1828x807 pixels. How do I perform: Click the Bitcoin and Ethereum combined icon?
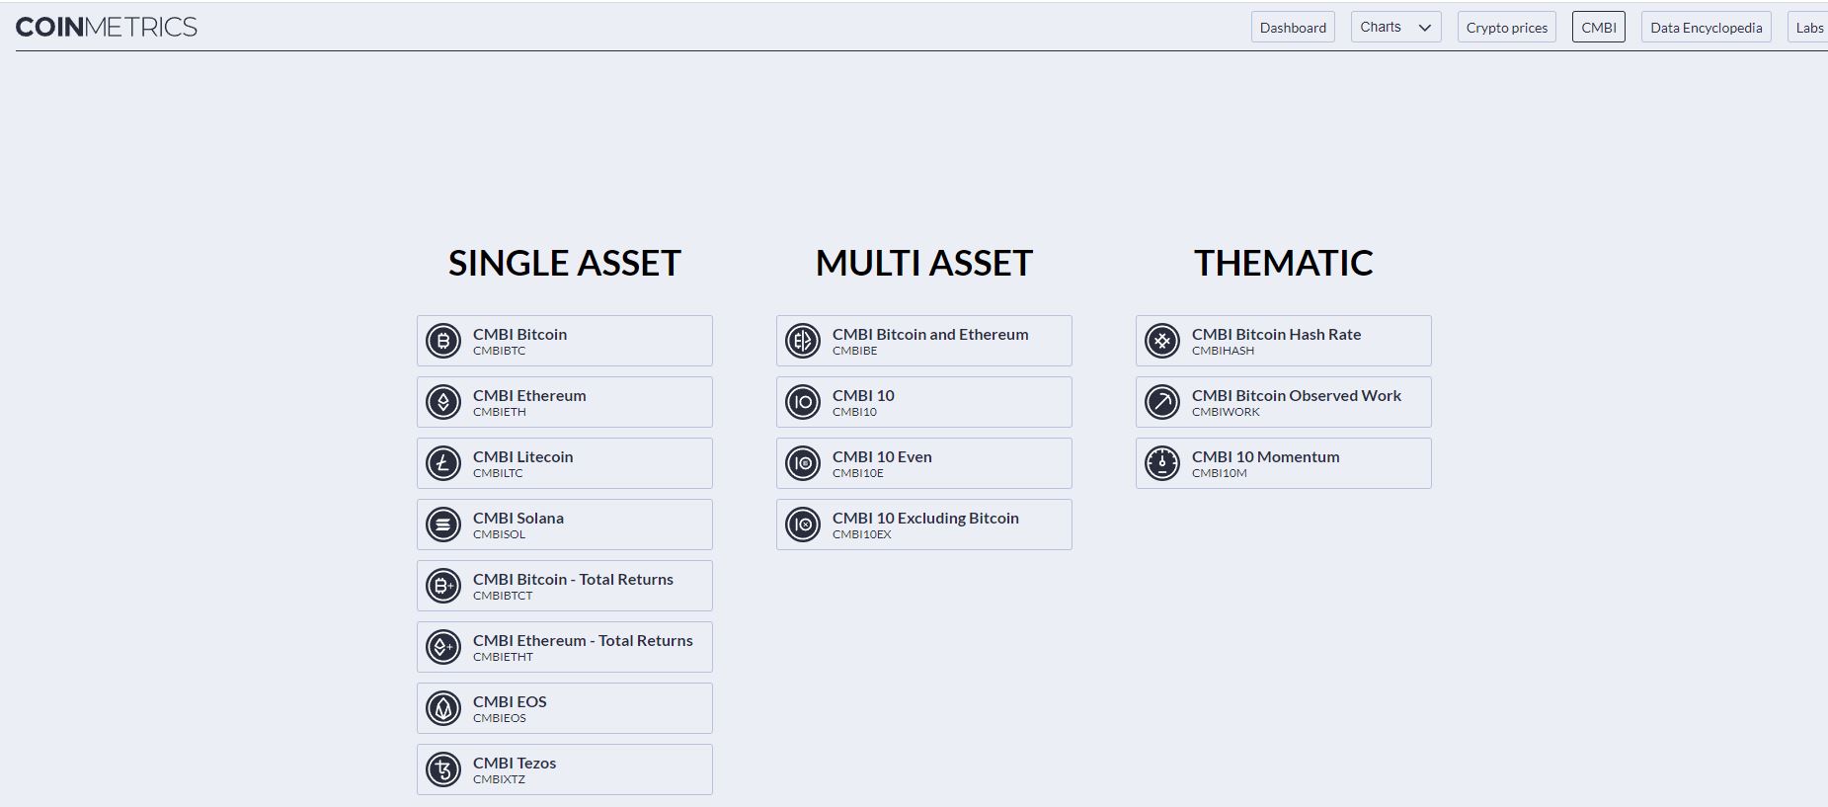click(803, 341)
